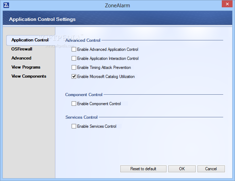Image resolution: width=235 pixels, height=181 pixels.
Task: Click Cancel to discard changes
Action: [x=211, y=169]
